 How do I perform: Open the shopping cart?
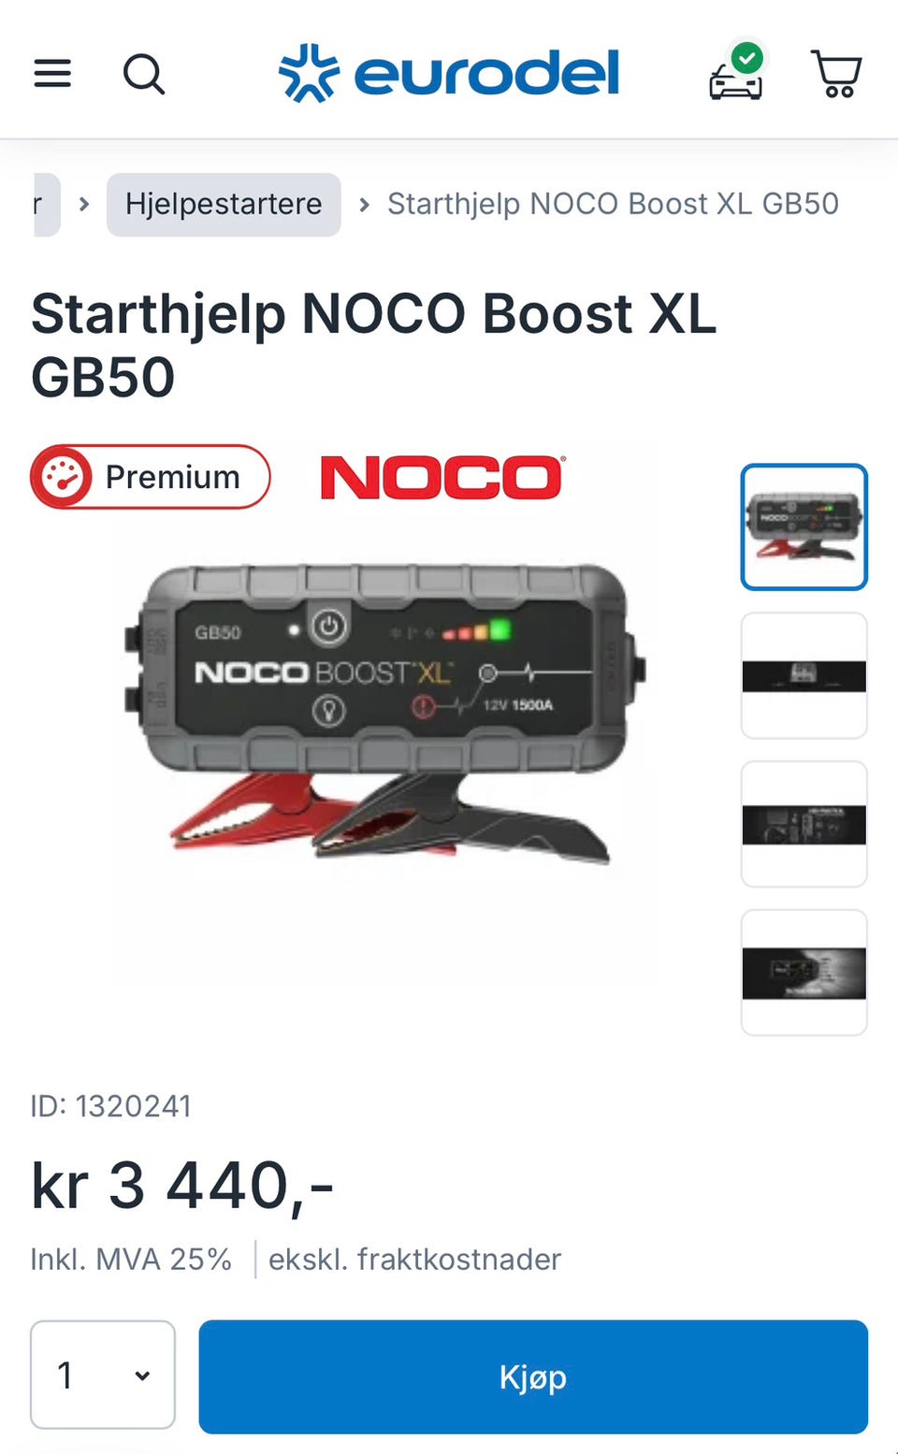(x=835, y=73)
